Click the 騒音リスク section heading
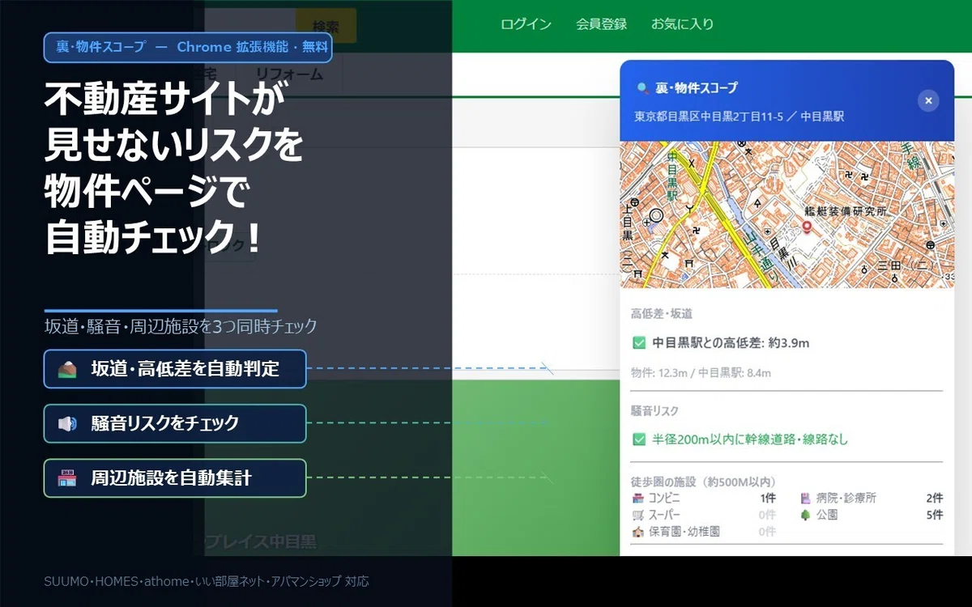This screenshot has height=607, width=972. pyautogui.click(x=654, y=411)
